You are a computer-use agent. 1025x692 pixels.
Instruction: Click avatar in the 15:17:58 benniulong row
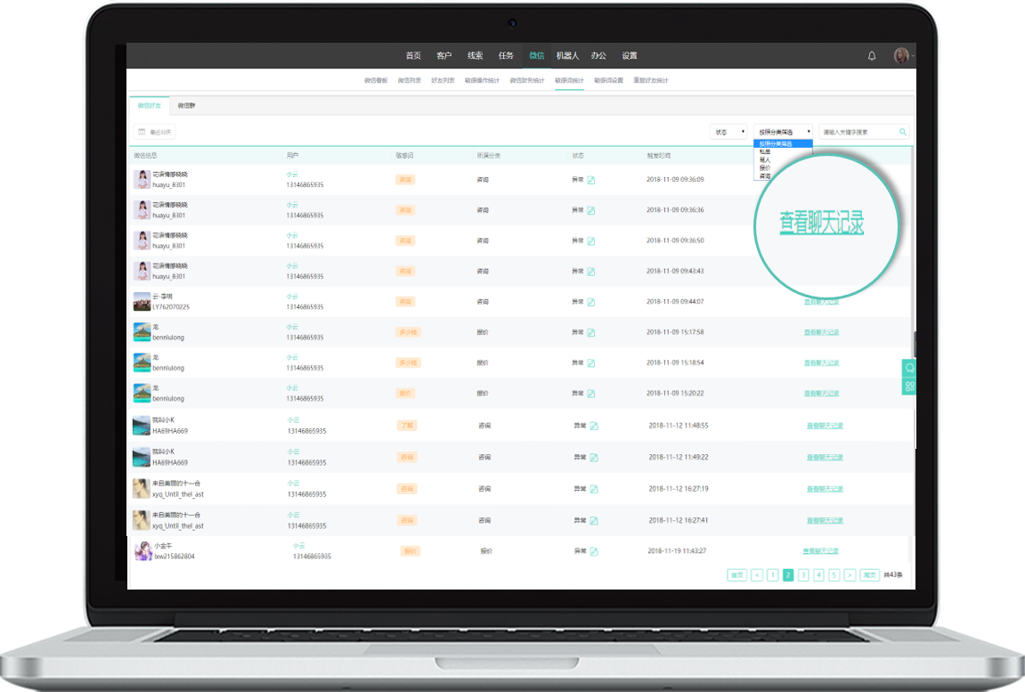(142, 332)
